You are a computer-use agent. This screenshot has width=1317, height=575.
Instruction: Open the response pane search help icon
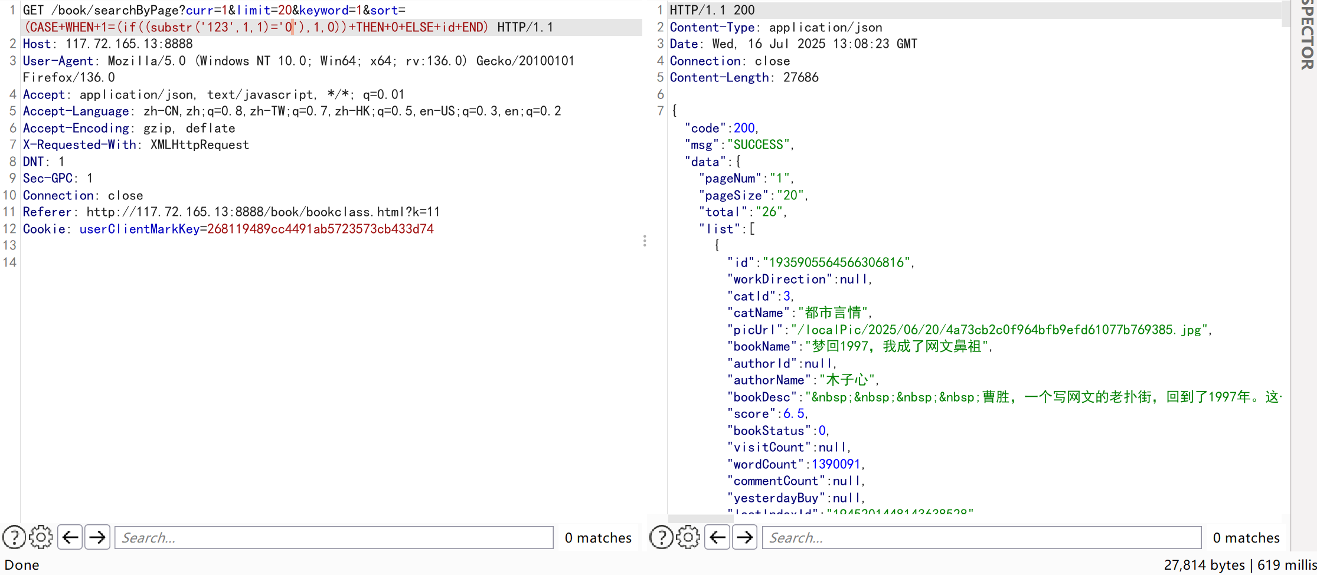click(x=661, y=537)
